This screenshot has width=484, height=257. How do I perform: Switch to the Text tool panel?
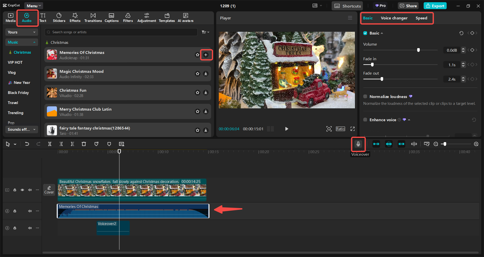pyautogui.click(x=43, y=18)
